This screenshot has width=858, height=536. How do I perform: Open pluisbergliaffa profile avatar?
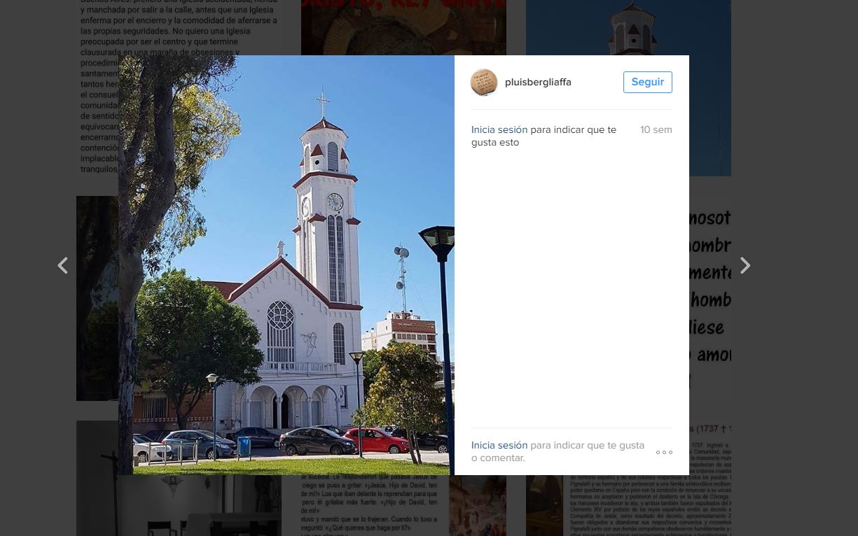(484, 83)
